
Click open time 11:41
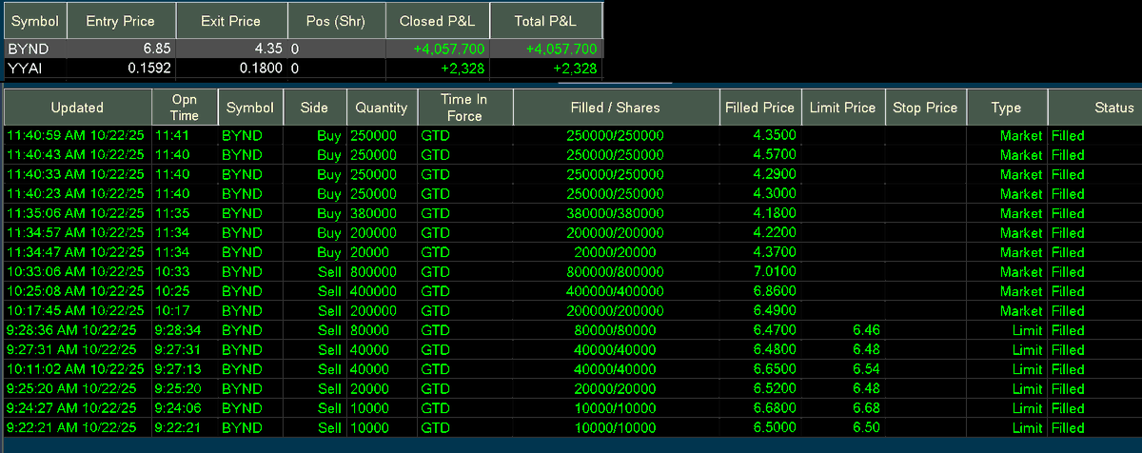point(172,135)
